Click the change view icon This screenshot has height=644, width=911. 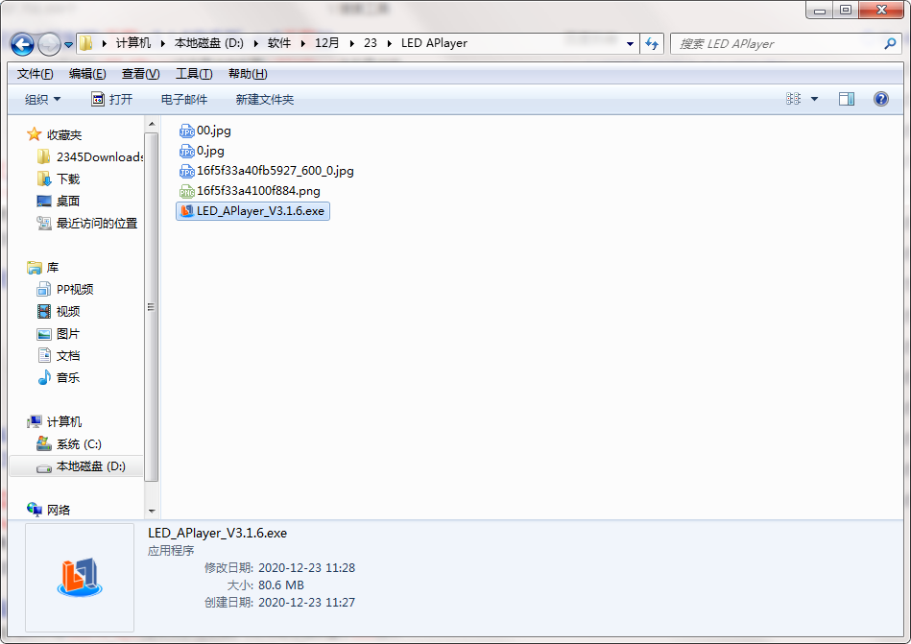794,99
